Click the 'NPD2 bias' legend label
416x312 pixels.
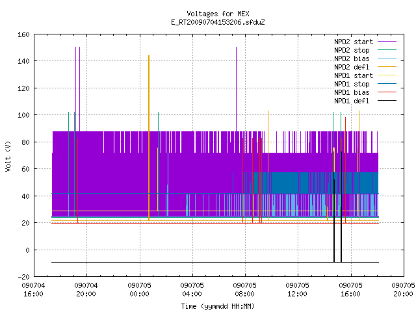pos(352,58)
